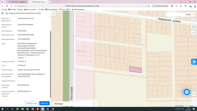Open the hamburger menu of the НСПД site
This screenshot has height=111, width=197.
click(x=2, y=13)
